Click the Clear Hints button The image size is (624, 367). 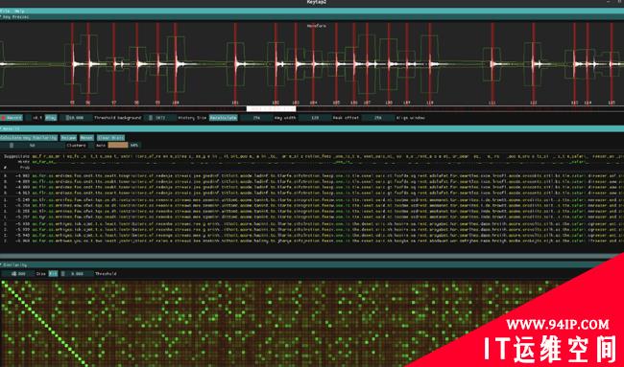110,138
